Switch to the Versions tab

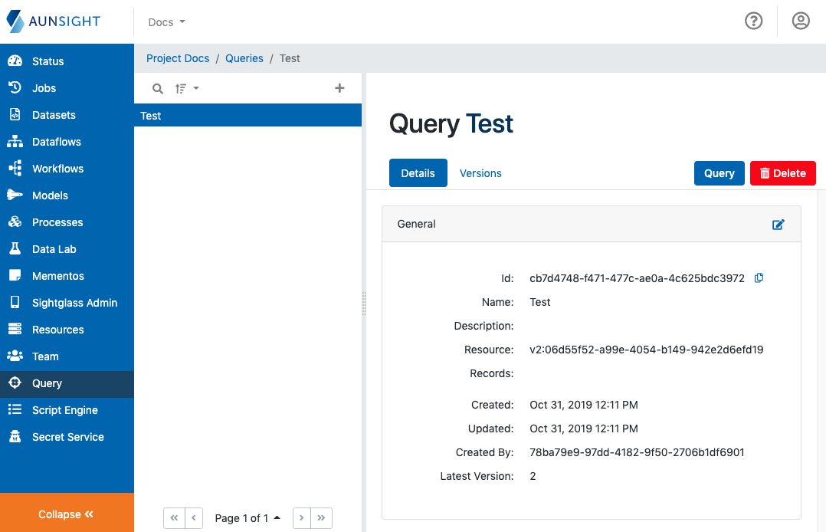click(480, 173)
